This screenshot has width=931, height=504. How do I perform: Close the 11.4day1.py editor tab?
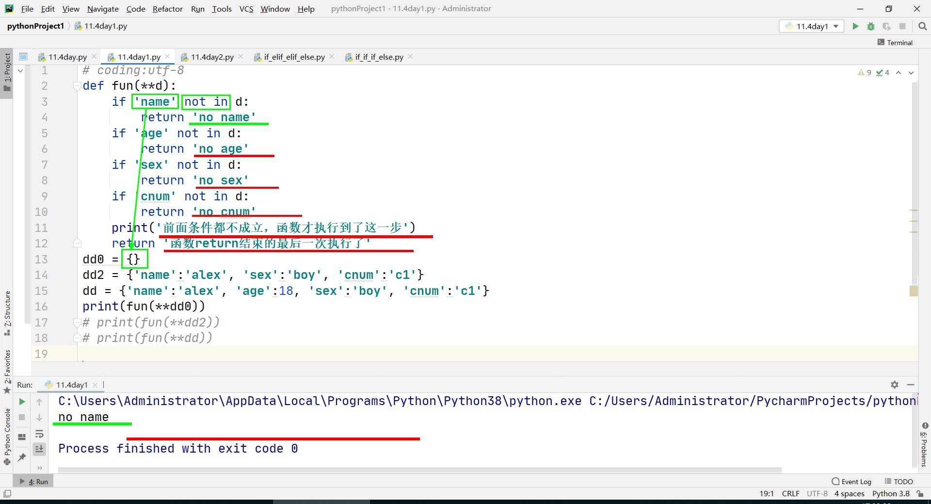pyautogui.click(x=167, y=56)
